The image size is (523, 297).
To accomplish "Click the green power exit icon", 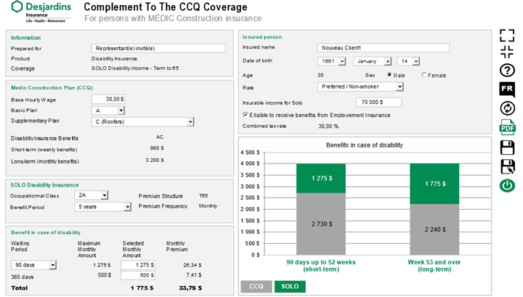I will (507, 185).
